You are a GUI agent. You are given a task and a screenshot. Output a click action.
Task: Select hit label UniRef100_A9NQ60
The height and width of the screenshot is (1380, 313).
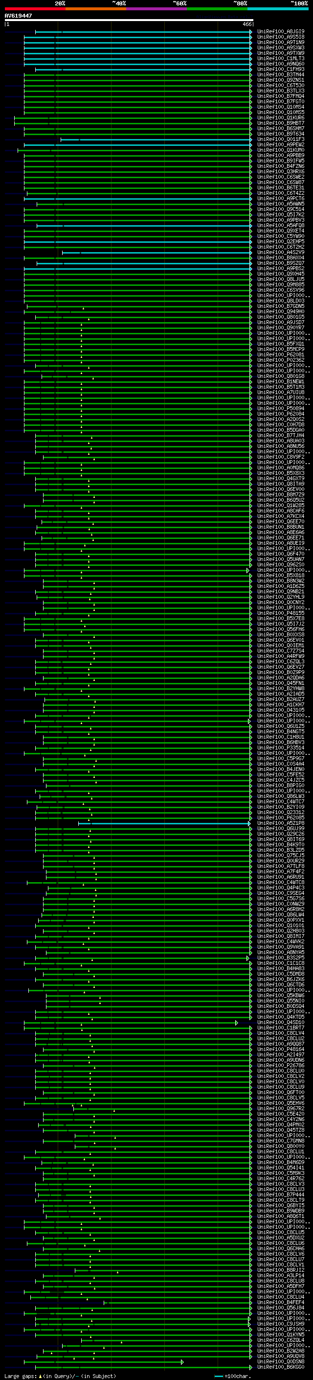coord(281,64)
